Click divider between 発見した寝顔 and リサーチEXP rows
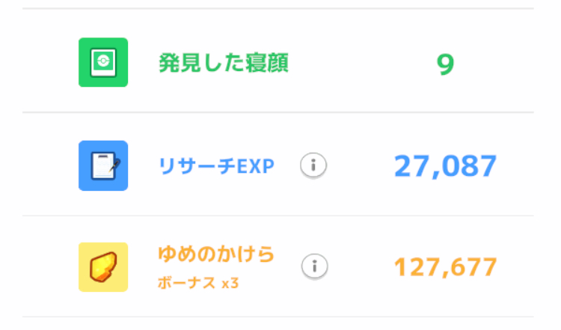561x330 pixels. tap(278, 112)
